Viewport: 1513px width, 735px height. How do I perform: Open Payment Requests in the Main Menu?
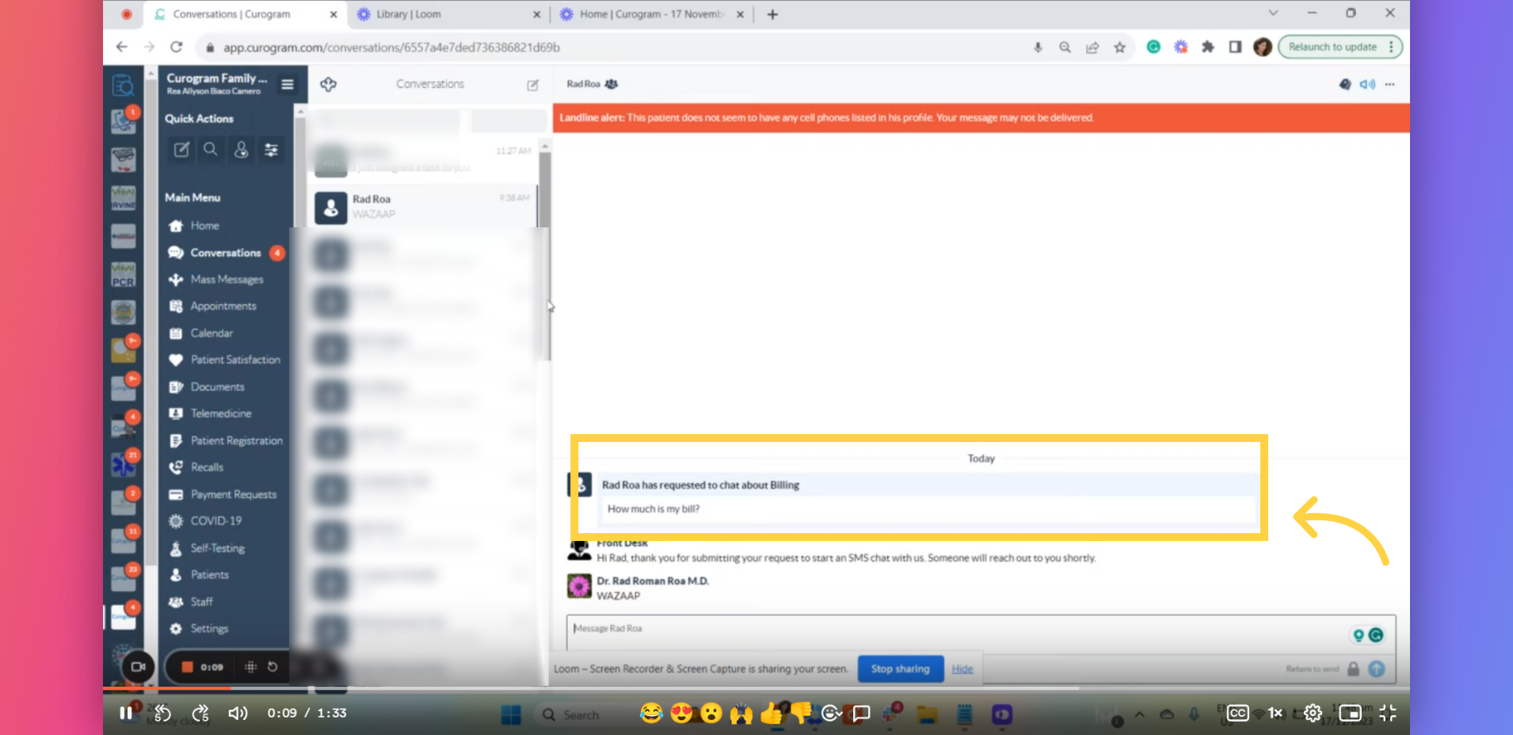(x=233, y=494)
